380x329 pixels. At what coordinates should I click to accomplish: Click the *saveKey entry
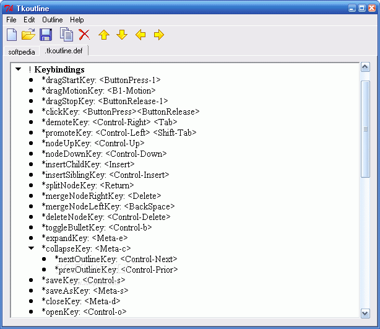click(84, 280)
